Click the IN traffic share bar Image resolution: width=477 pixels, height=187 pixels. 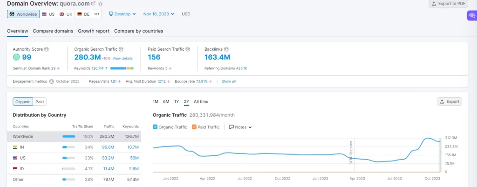click(x=69, y=147)
